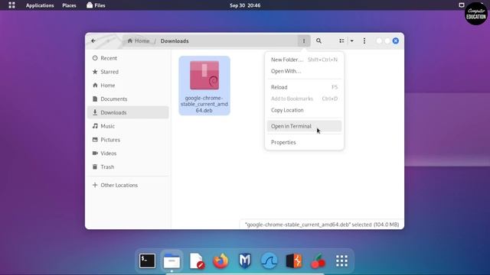
Task: Open Music in the sidebar
Action: tap(128, 126)
